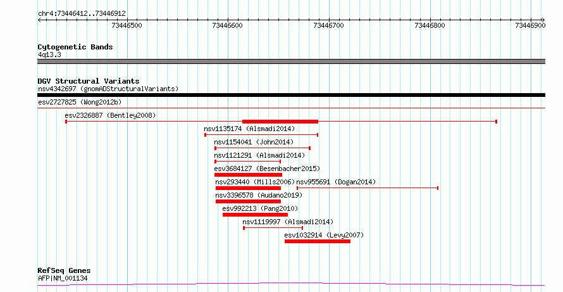Viewport: 563px width, 292px height.
Task: Click the red esv3684127 variant bar
Action: [x=248, y=175]
